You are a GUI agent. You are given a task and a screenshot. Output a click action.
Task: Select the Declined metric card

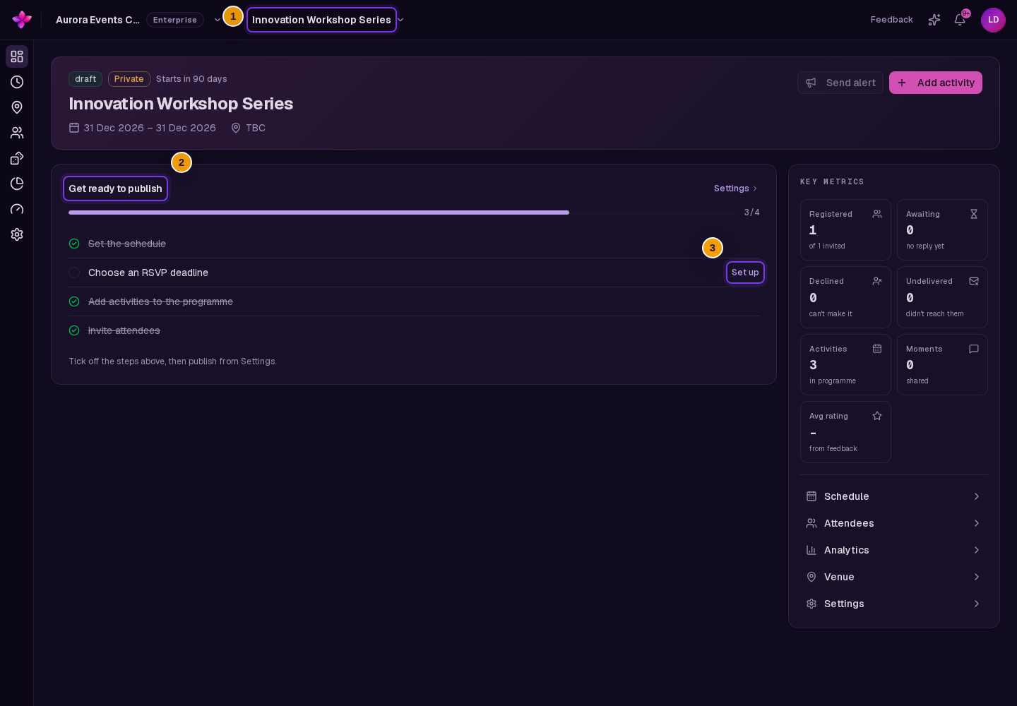845,297
